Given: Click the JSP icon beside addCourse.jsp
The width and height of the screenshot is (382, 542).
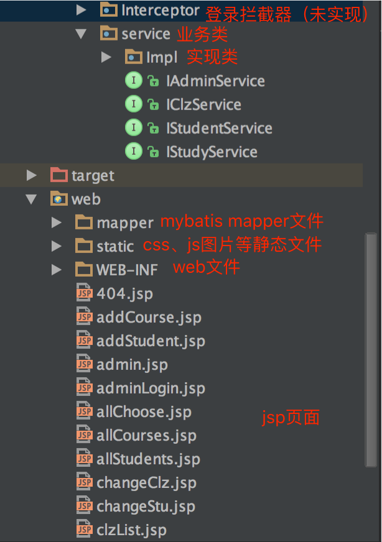Looking at the screenshot, I should coord(84,316).
